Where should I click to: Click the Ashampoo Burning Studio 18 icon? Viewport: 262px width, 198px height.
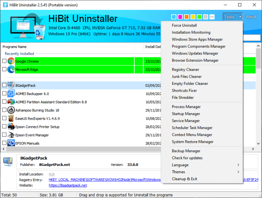coord(11,110)
